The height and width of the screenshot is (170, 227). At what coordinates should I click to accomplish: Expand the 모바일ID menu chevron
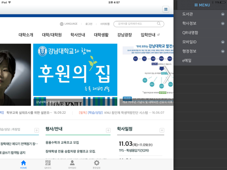222,42
